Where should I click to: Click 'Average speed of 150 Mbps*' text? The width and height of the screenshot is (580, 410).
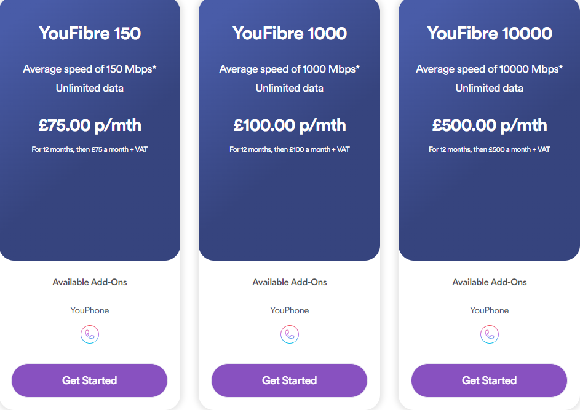90,69
